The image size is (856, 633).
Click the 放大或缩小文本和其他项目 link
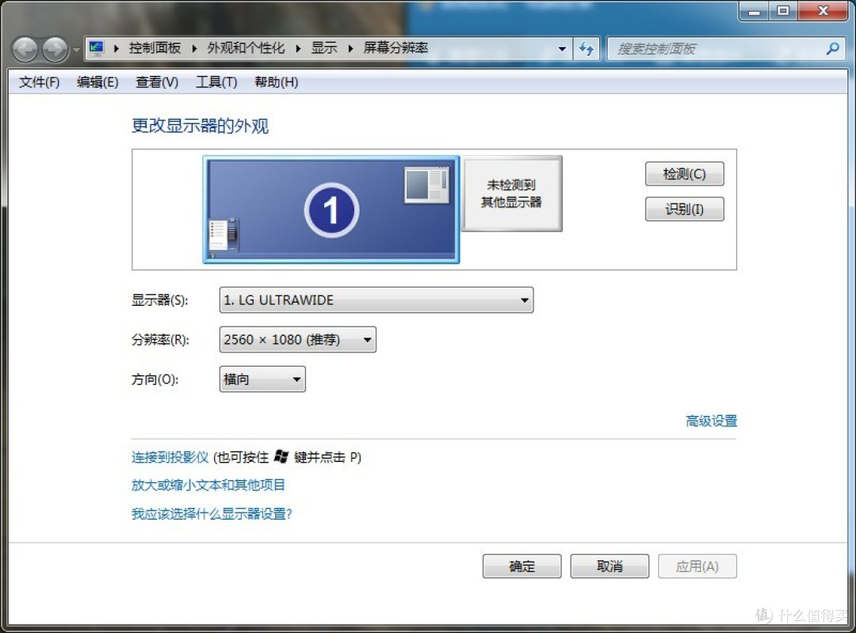208,485
